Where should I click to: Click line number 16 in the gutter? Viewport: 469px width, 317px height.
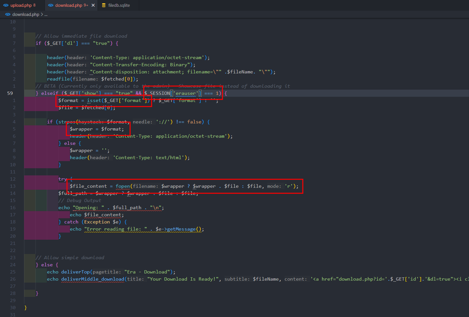tap(13, 208)
